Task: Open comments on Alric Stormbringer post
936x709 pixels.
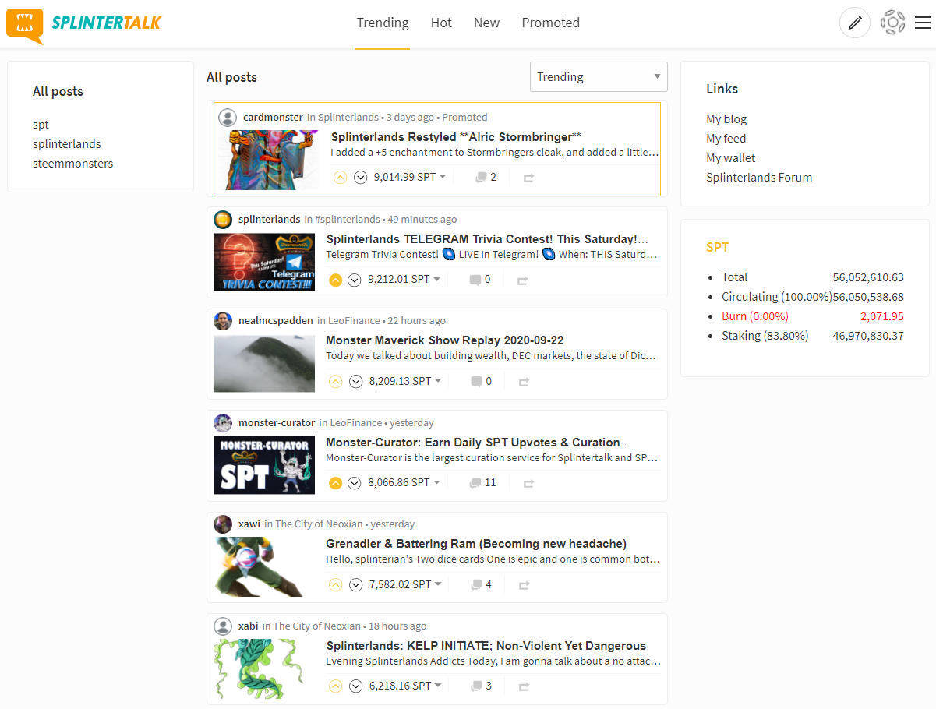Action: coord(486,177)
